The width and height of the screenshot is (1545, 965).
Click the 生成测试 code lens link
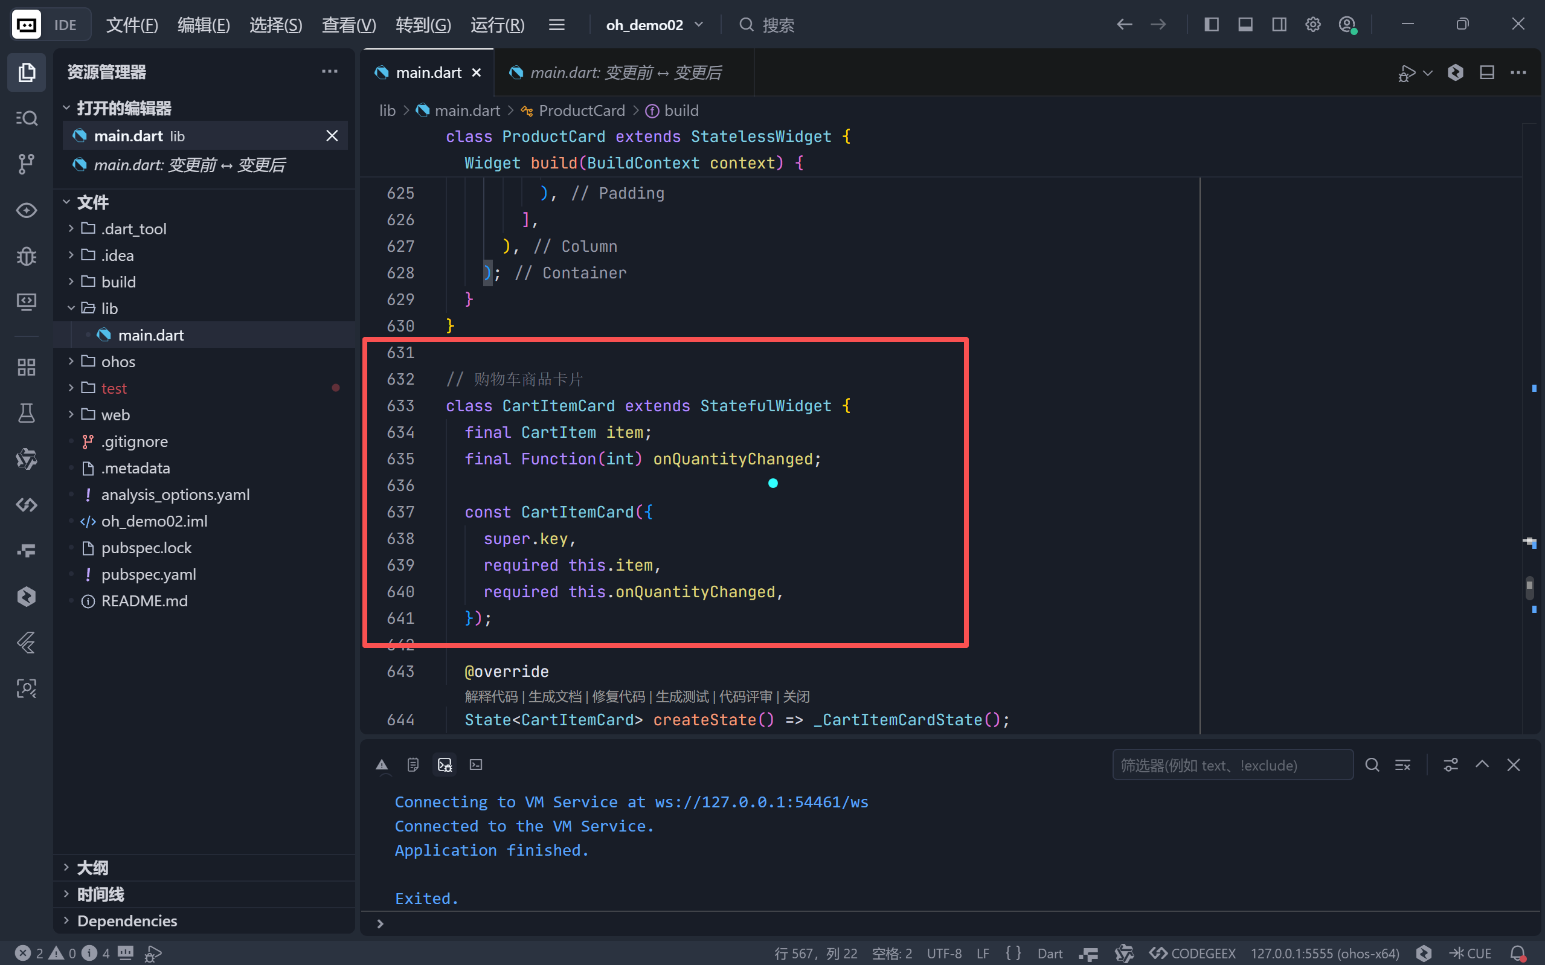pyautogui.click(x=681, y=696)
